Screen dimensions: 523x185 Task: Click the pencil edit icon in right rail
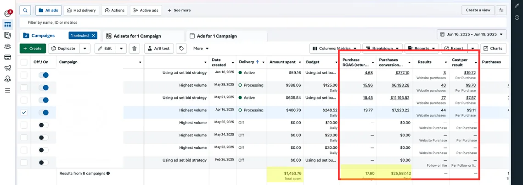tap(517, 6)
